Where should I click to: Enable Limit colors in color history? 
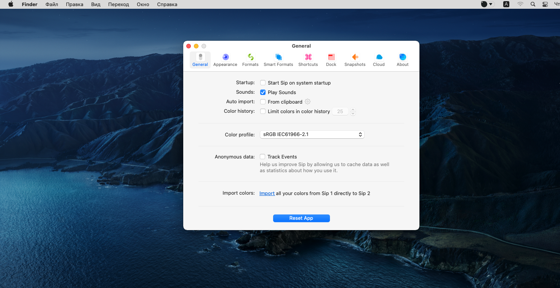coord(263,111)
